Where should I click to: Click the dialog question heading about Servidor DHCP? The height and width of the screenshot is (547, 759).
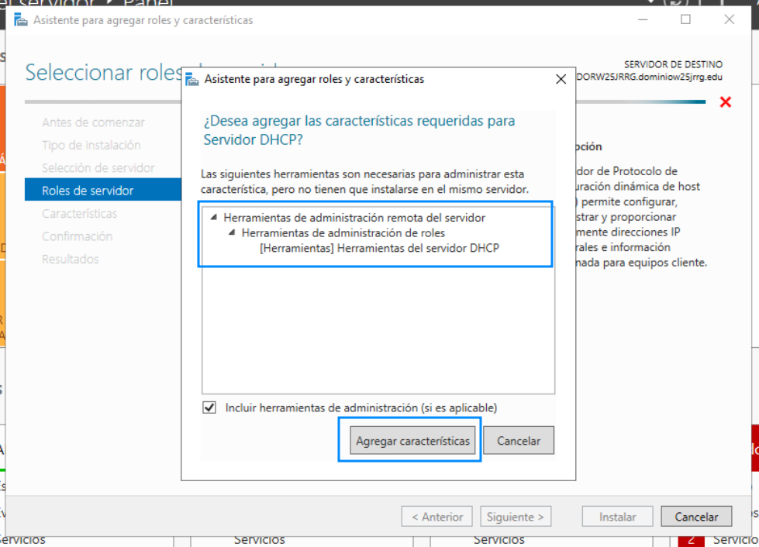359,130
